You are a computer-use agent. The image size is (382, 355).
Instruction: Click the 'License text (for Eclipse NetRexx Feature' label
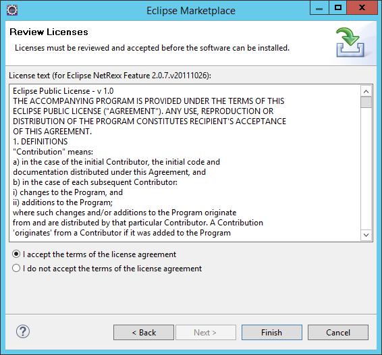tap(110, 76)
